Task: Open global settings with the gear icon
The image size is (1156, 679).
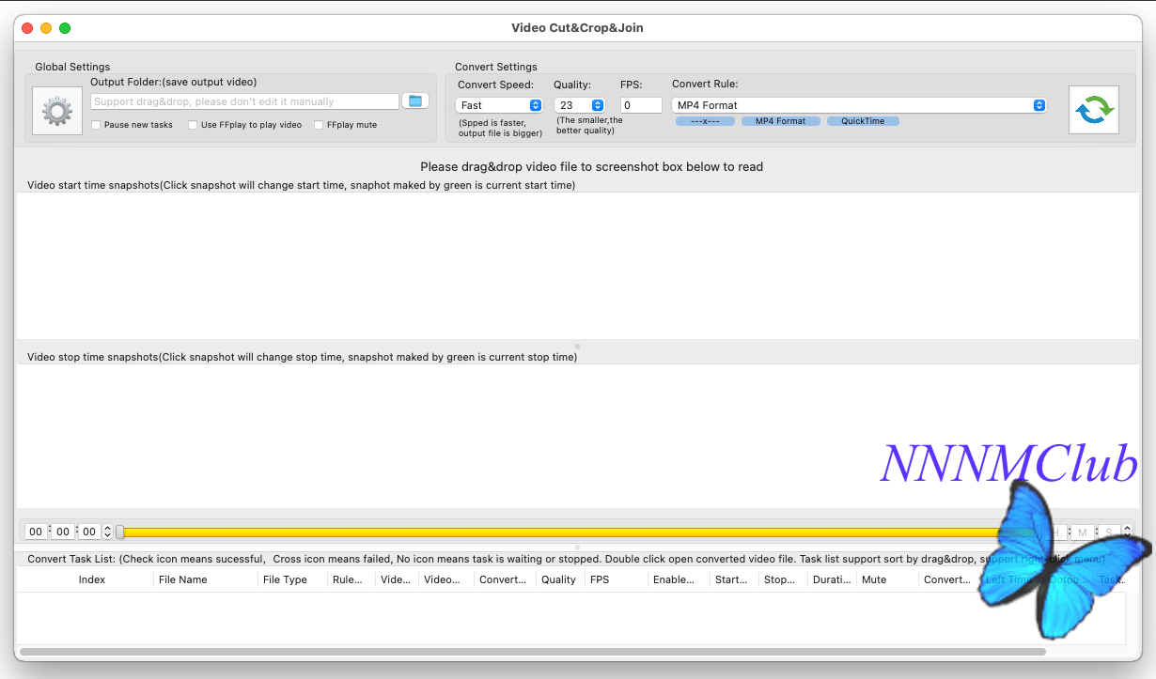Action: [x=57, y=112]
